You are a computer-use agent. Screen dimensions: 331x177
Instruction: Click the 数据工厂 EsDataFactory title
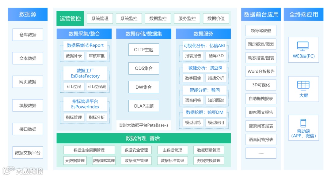[x=85, y=73]
